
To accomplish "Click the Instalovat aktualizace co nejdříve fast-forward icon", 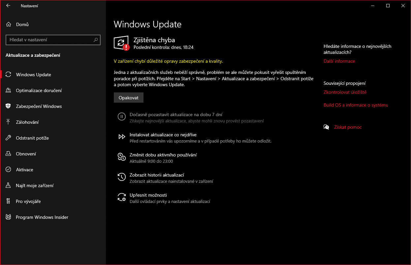I will tap(121, 137).
